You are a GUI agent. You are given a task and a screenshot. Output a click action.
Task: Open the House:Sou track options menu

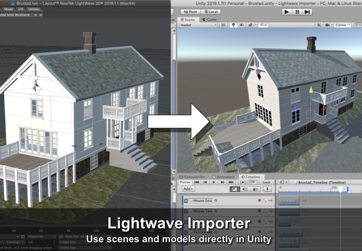[x=270, y=200]
